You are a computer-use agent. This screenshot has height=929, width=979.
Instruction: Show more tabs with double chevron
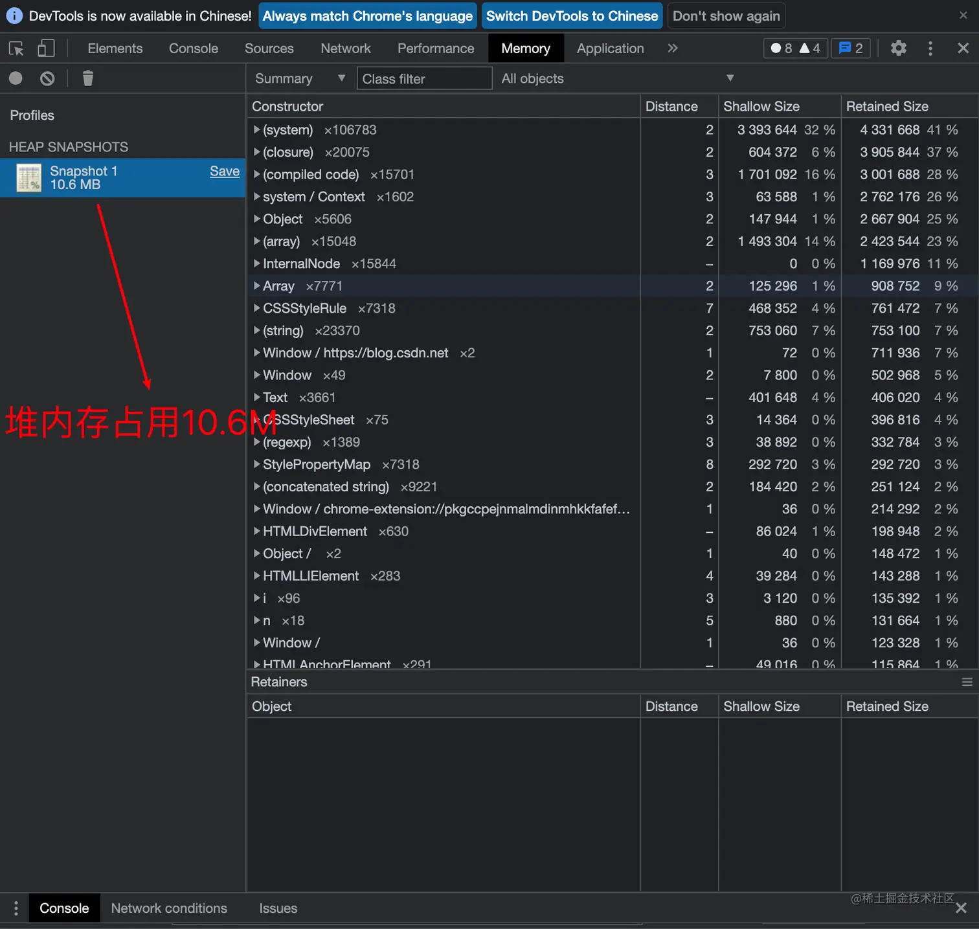coord(673,48)
